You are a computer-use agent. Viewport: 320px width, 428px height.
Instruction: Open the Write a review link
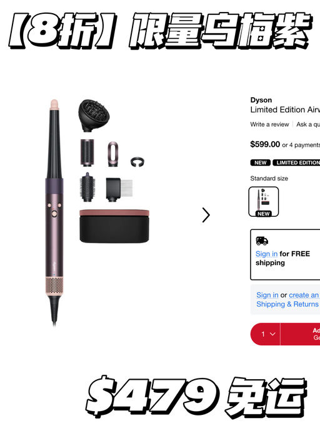pos(269,125)
